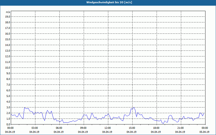Screen dimensions: 216x135
Task: Click the wind speed peak just after 15:00
Action: click(134, 107)
